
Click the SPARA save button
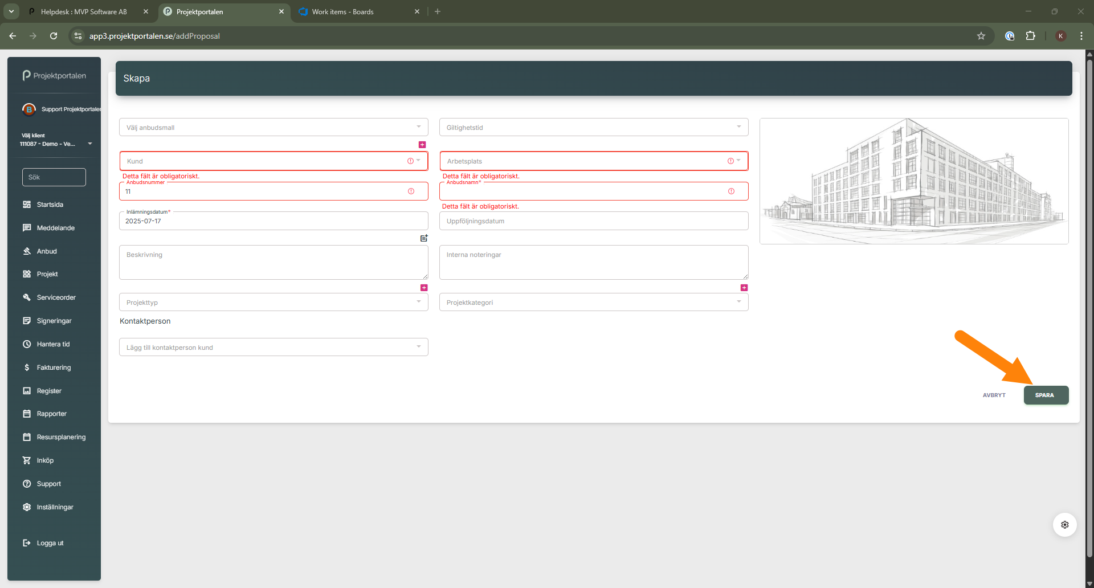pos(1046,395)
